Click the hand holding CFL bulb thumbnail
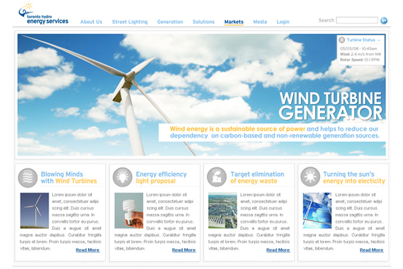The height and width of the screenshot is (269, 403). click(x=129, y=210)
